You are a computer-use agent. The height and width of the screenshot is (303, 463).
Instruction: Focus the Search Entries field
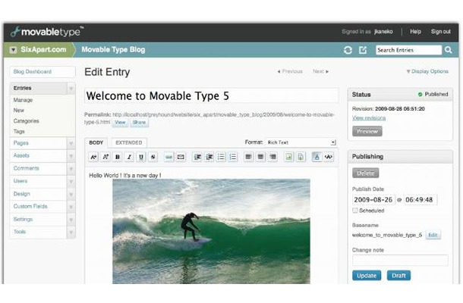point(408,50)
